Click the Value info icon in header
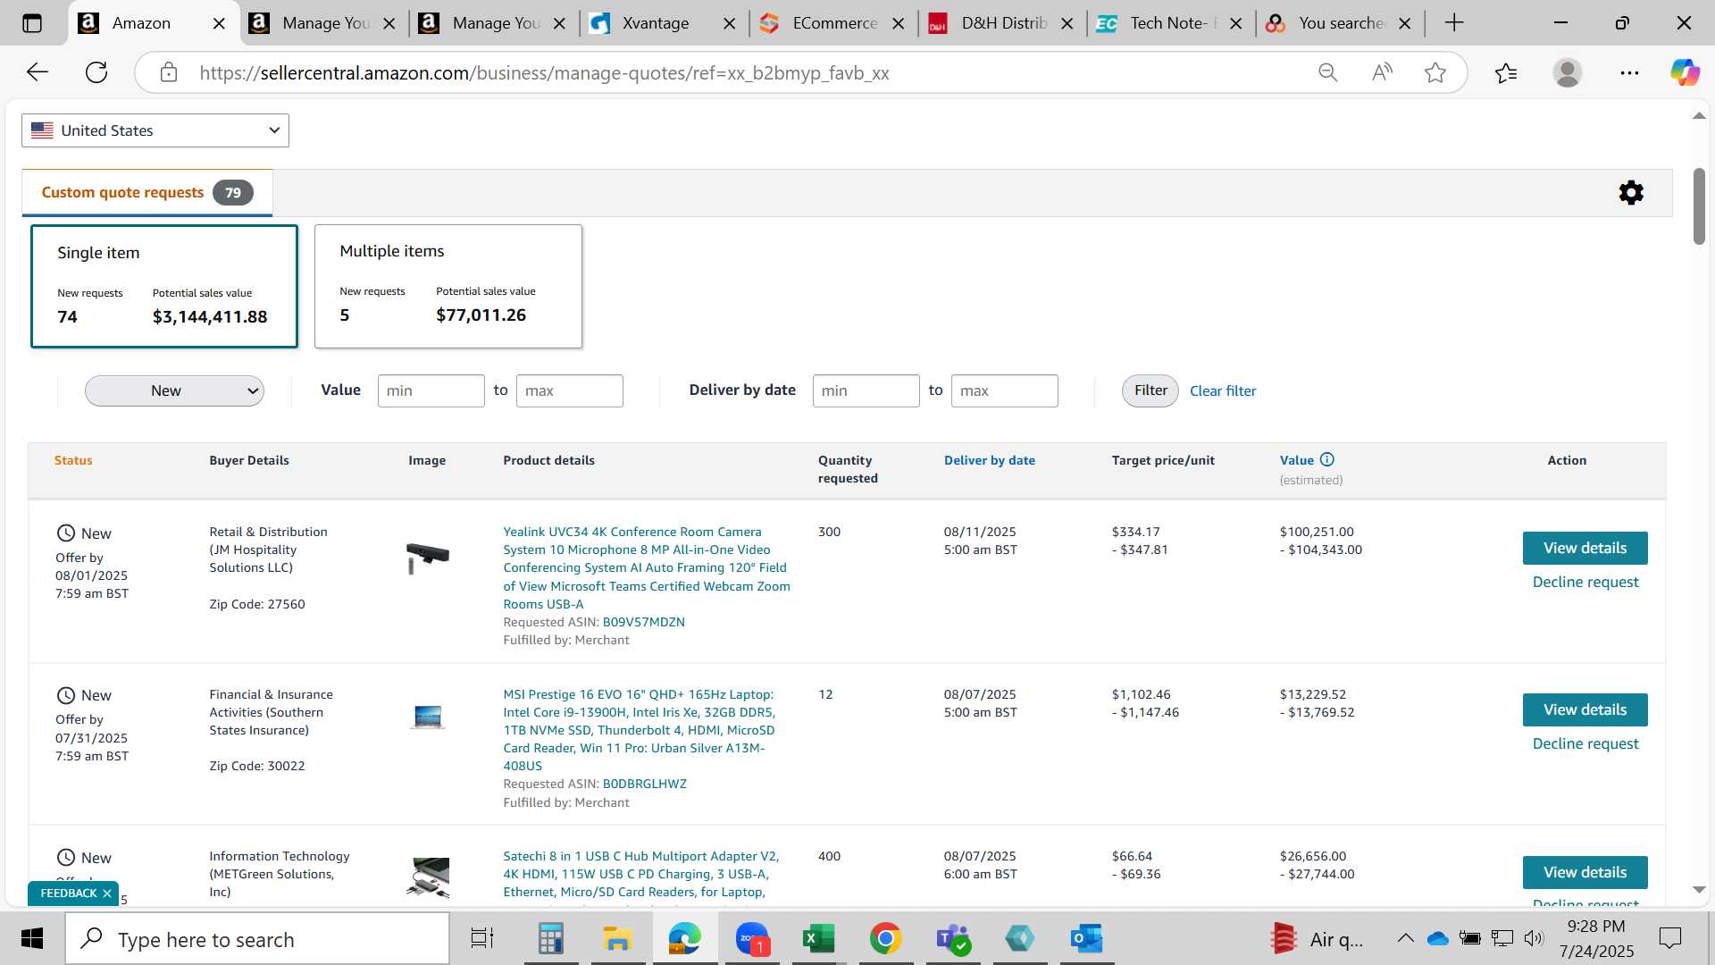The width and height of the screenshot is (1715, 965). 1327,460
